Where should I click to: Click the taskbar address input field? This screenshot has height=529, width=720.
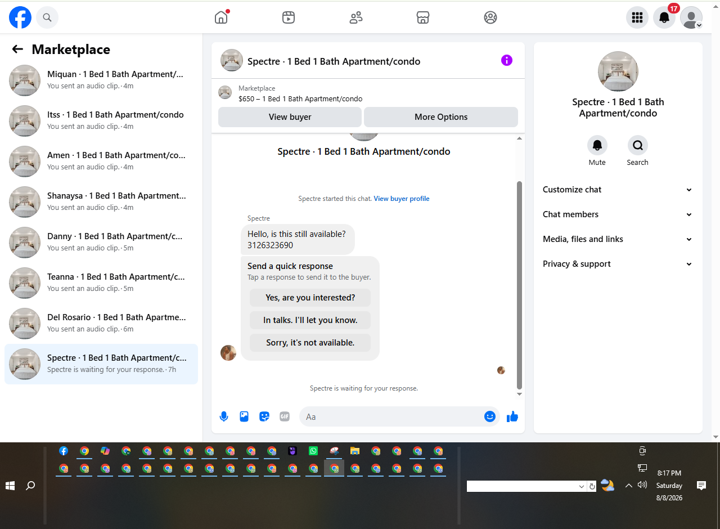[522, 486]
